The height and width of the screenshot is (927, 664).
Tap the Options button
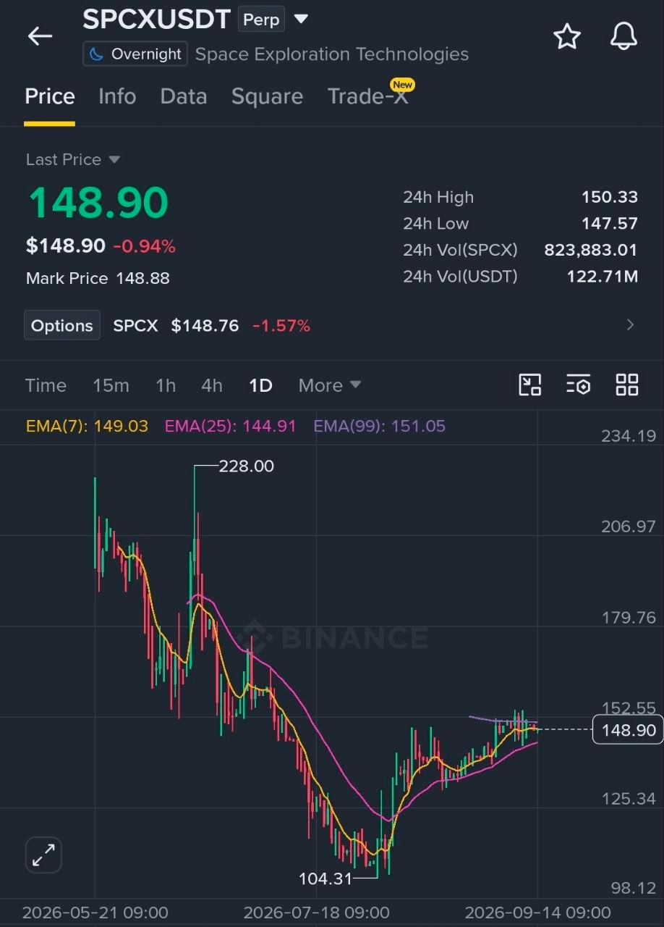click(62, 326)
